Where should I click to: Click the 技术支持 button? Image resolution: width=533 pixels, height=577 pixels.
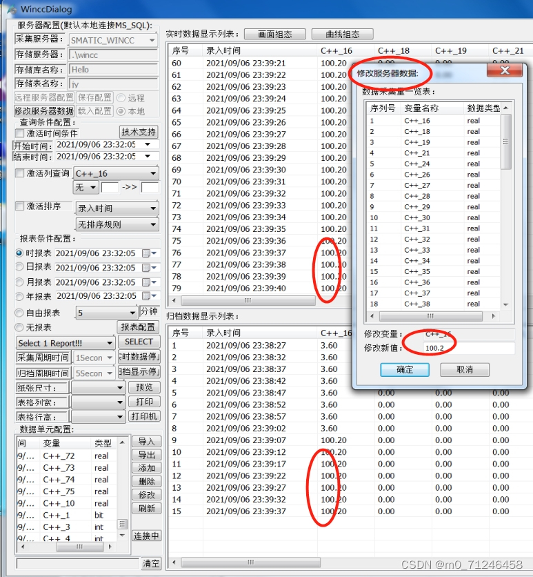point(139,132)
